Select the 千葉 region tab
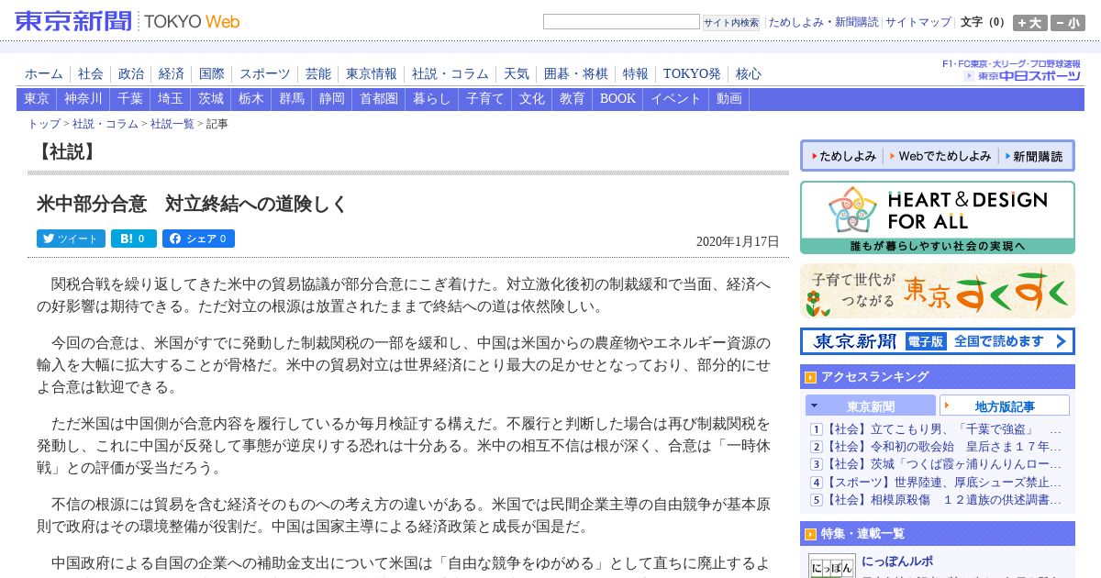Screen dimensions: 1101x578 130,99
